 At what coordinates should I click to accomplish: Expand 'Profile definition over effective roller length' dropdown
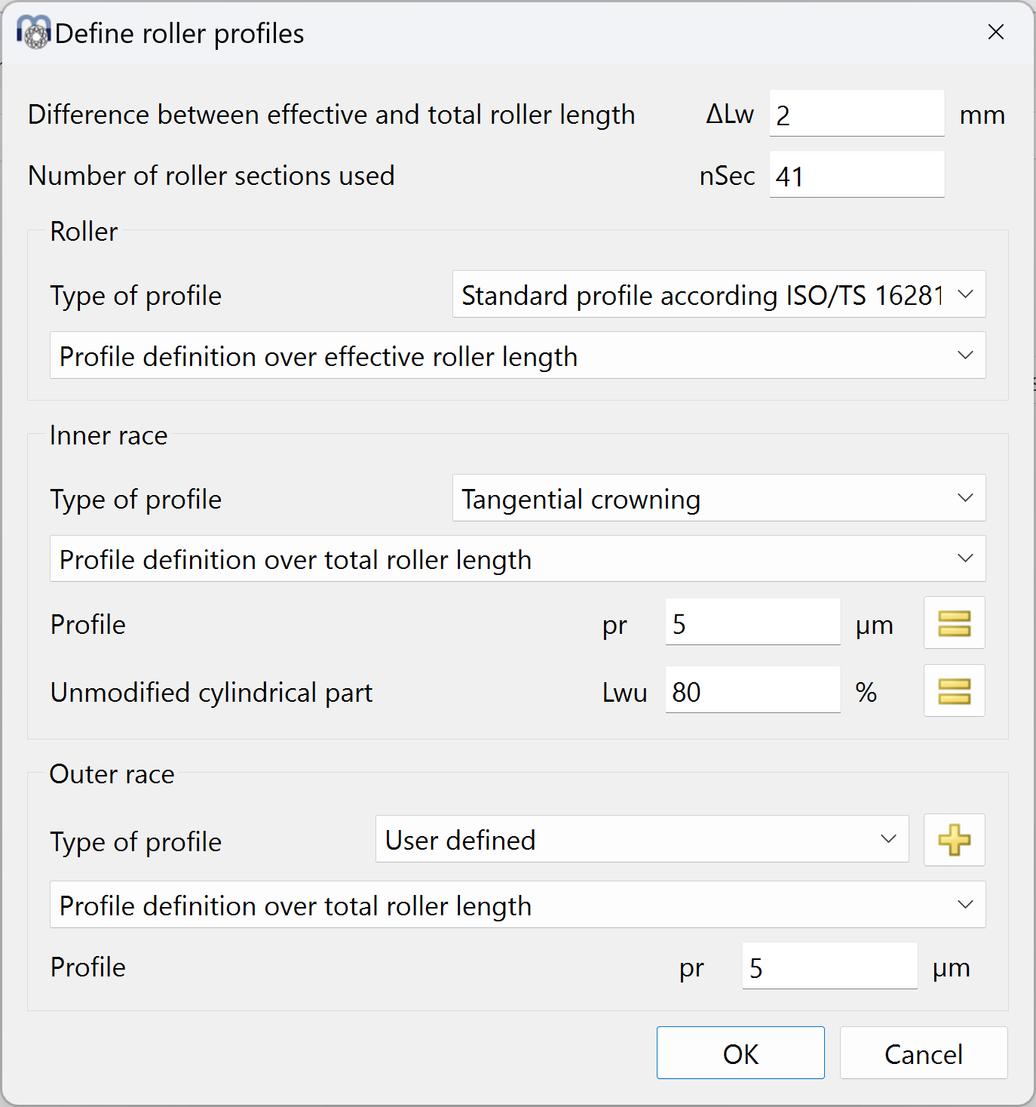[517, 356]
